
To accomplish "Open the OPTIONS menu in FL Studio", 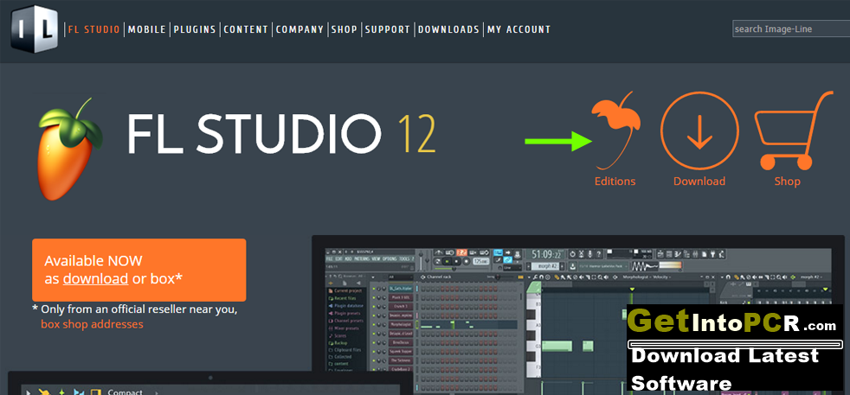I will point(390,258).
